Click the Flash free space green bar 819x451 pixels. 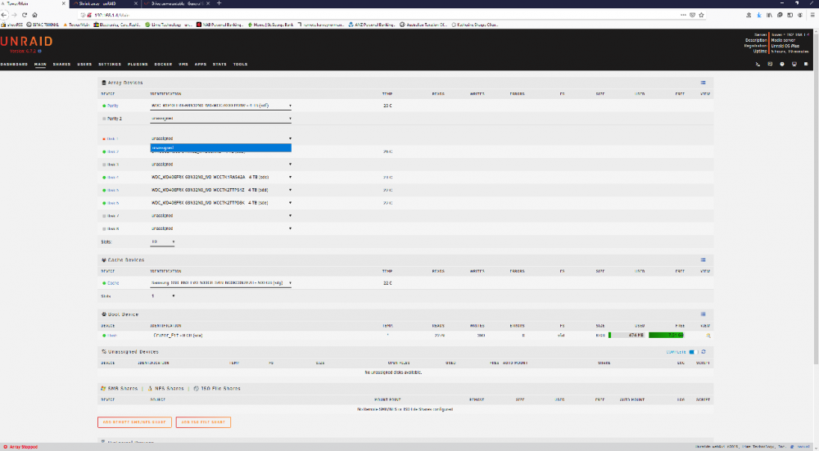click(666, 335)
